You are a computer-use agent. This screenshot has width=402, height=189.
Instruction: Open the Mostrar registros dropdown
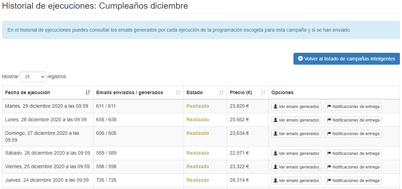(33, 77)
